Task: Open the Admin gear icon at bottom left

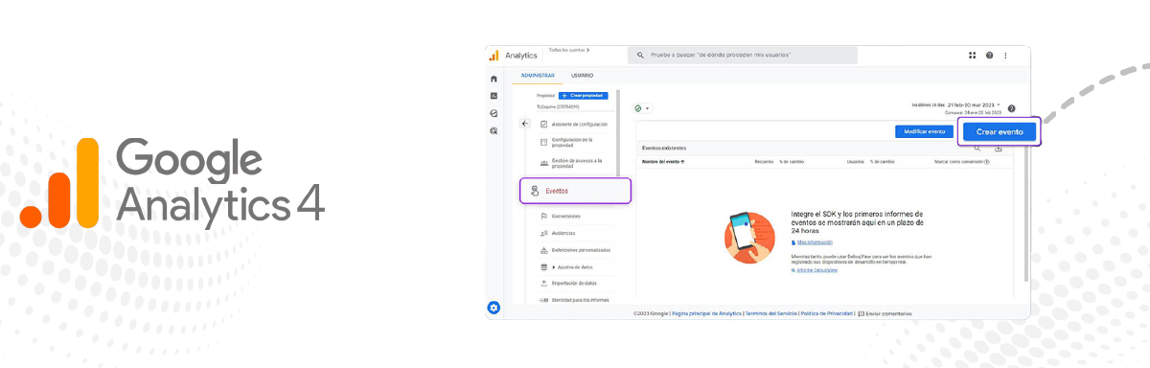Action: pyautogui.click(x=494, y=308)
